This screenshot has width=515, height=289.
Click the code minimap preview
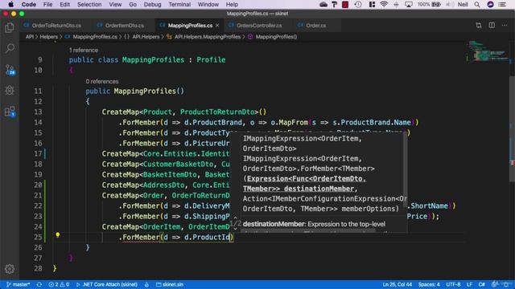click(x=487, y=51)
